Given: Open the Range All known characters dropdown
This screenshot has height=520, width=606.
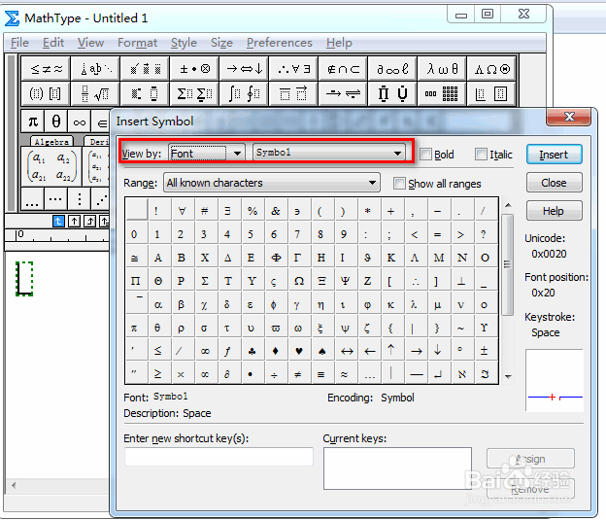Looking at the screenshot, I should (272, 183).
